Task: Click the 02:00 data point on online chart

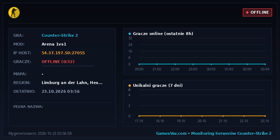Action: 247,64
